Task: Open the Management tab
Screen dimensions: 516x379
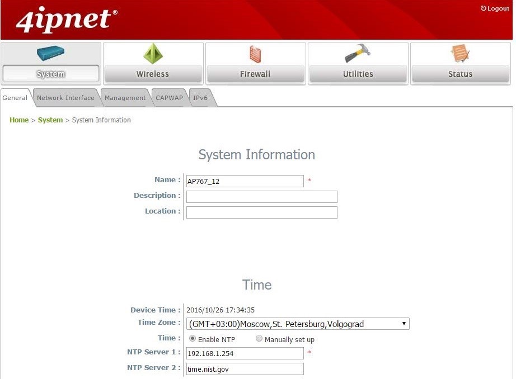Action: [x=125, y=97]
